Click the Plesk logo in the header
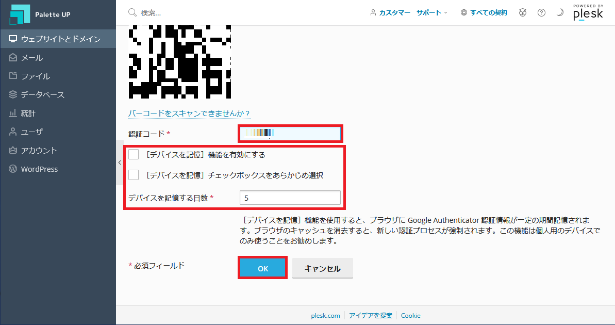 coord(588,12)
